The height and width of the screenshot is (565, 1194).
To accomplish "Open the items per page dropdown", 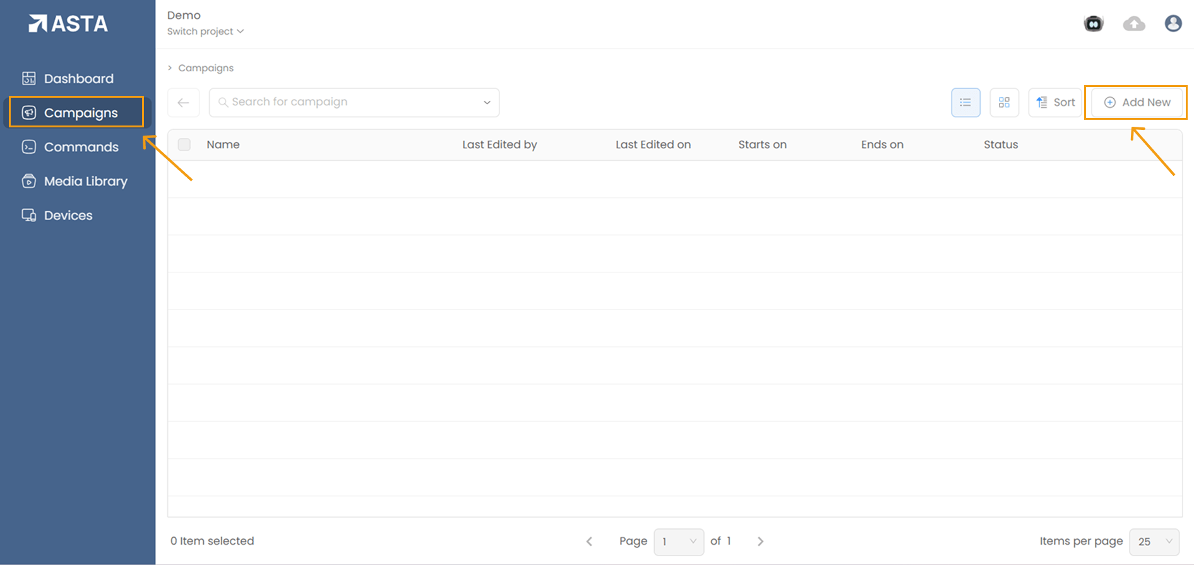I will coord(1154,541).
